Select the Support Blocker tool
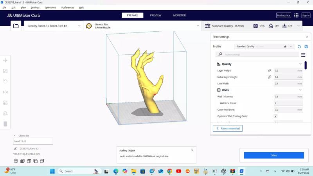The height and width of the screenshot is (176, 313). 5,113
